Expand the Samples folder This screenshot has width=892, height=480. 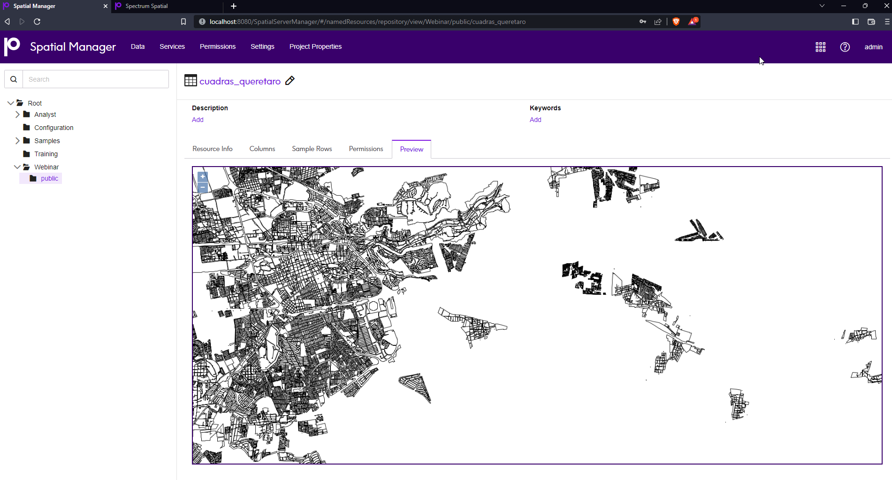(x=17, y=140)
